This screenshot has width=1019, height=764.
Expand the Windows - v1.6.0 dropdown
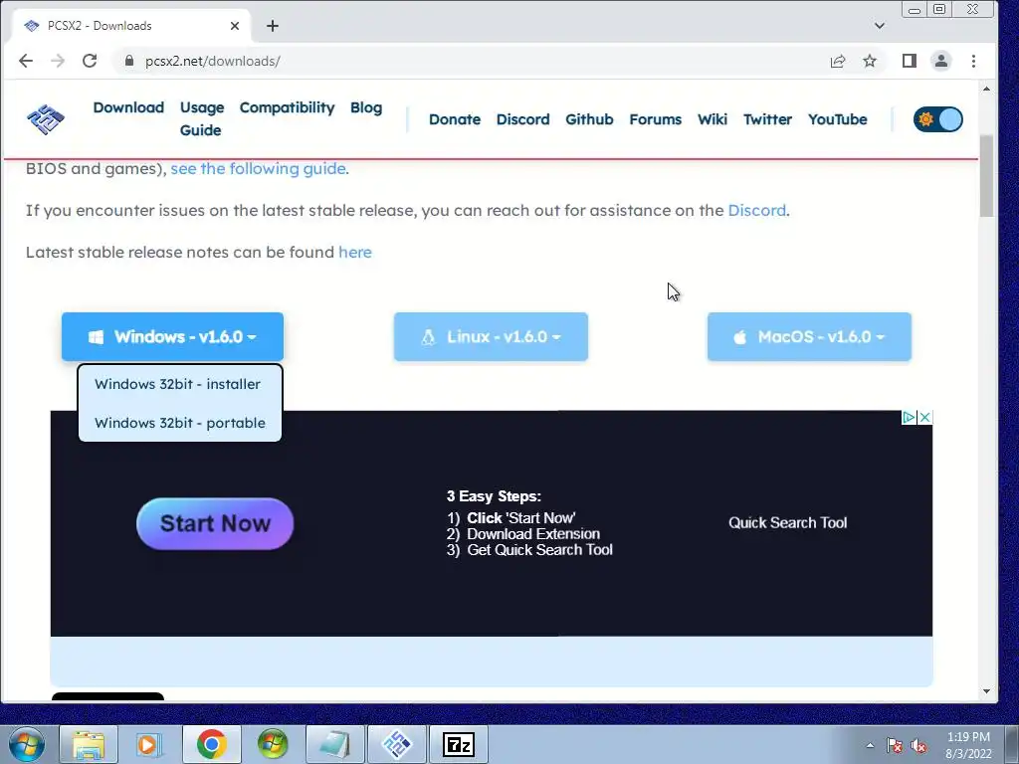point(172,336)
